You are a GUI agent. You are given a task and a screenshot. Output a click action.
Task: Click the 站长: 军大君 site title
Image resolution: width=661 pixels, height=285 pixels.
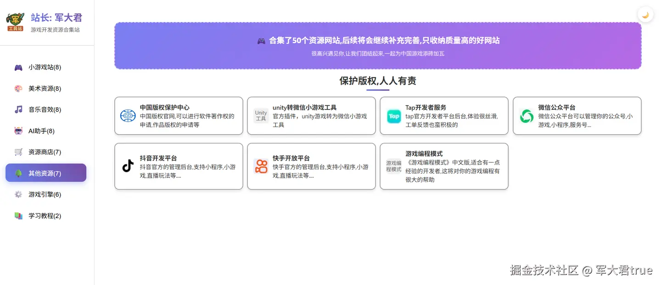pos(56,17)
